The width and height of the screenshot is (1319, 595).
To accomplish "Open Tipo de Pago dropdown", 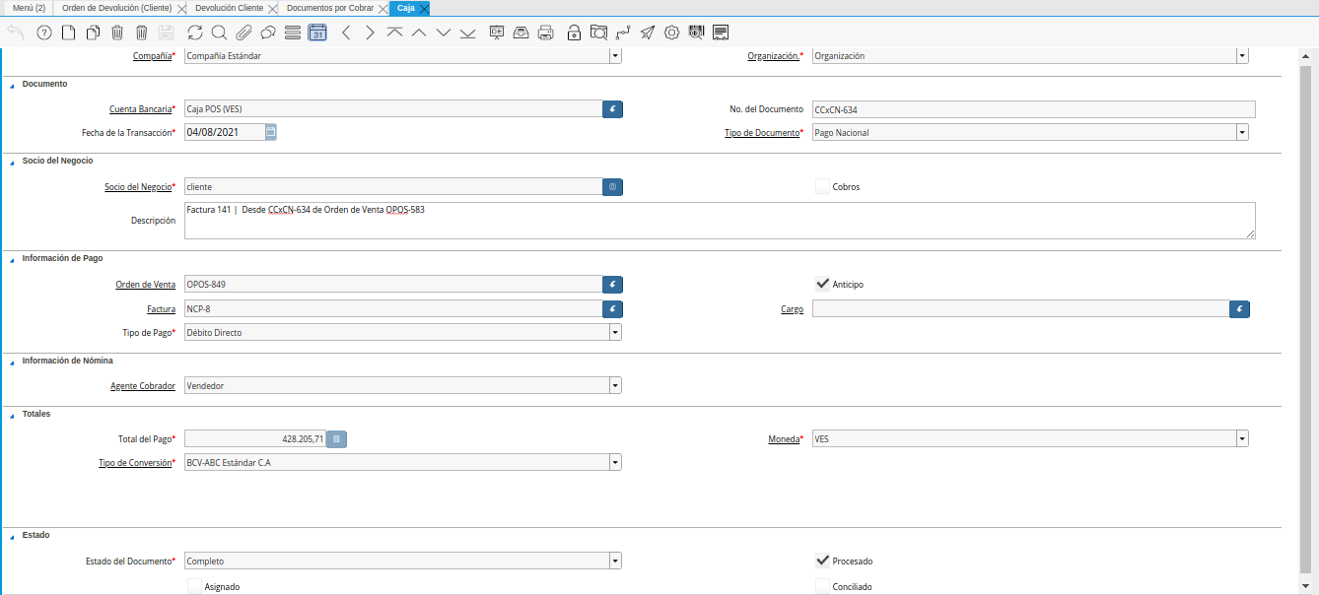I will click(x=615, y=332).
